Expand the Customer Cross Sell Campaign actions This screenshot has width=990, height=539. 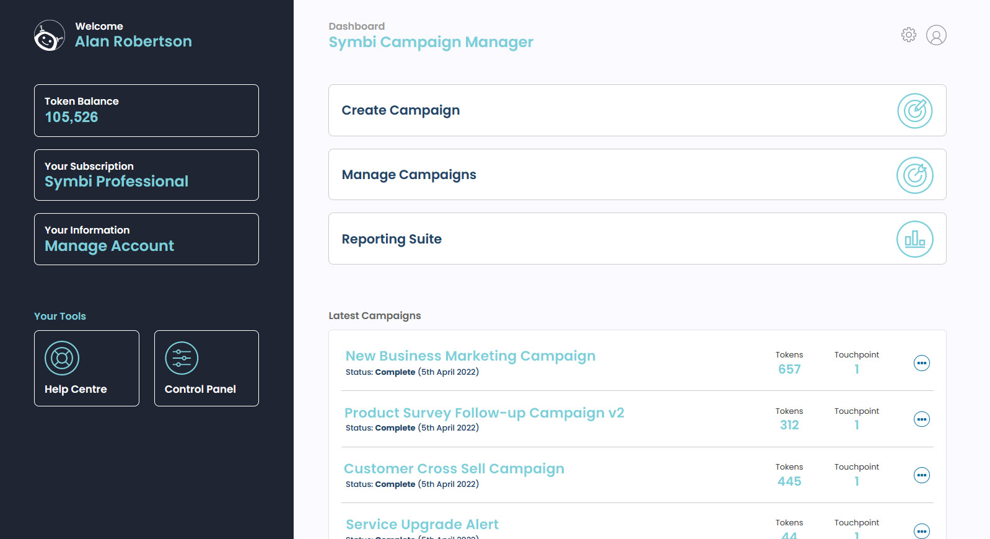point(922,475)
